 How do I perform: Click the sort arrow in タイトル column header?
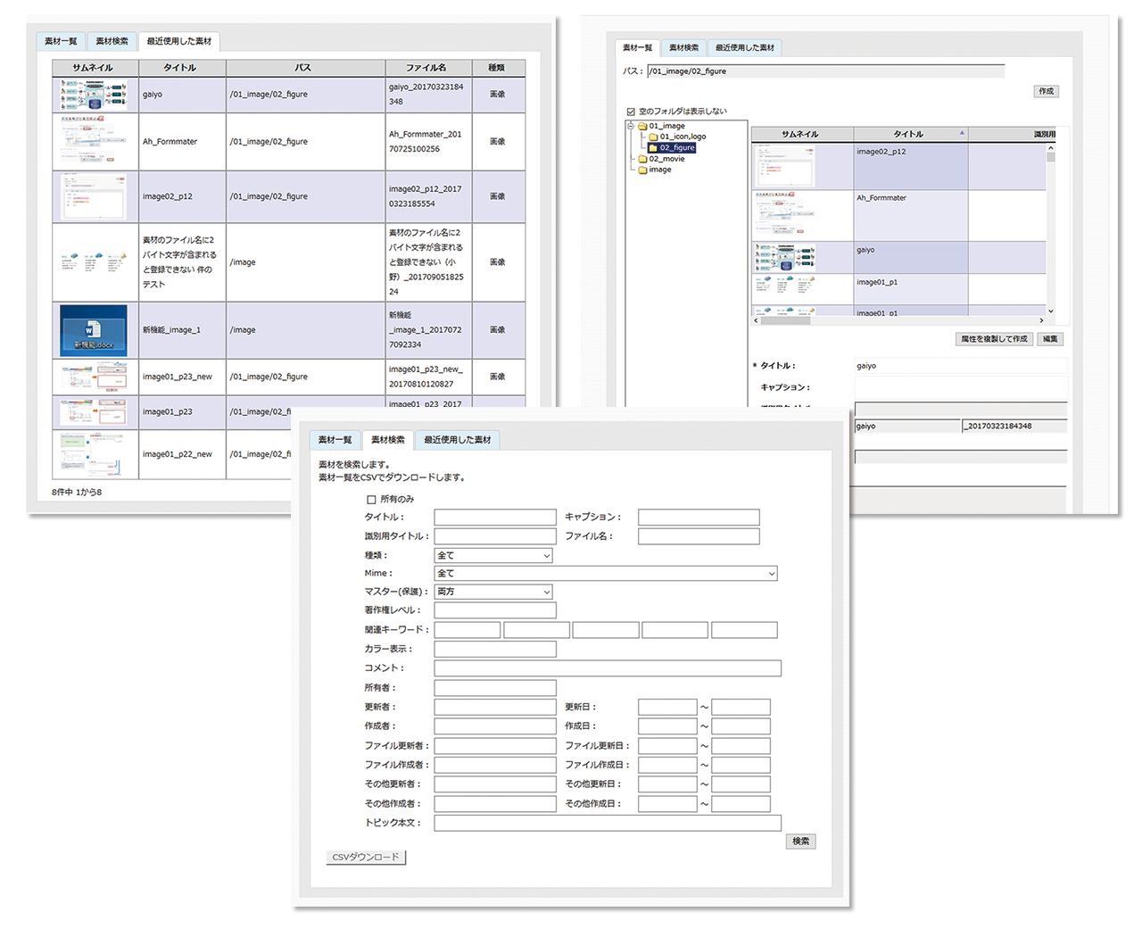(962, 133)
